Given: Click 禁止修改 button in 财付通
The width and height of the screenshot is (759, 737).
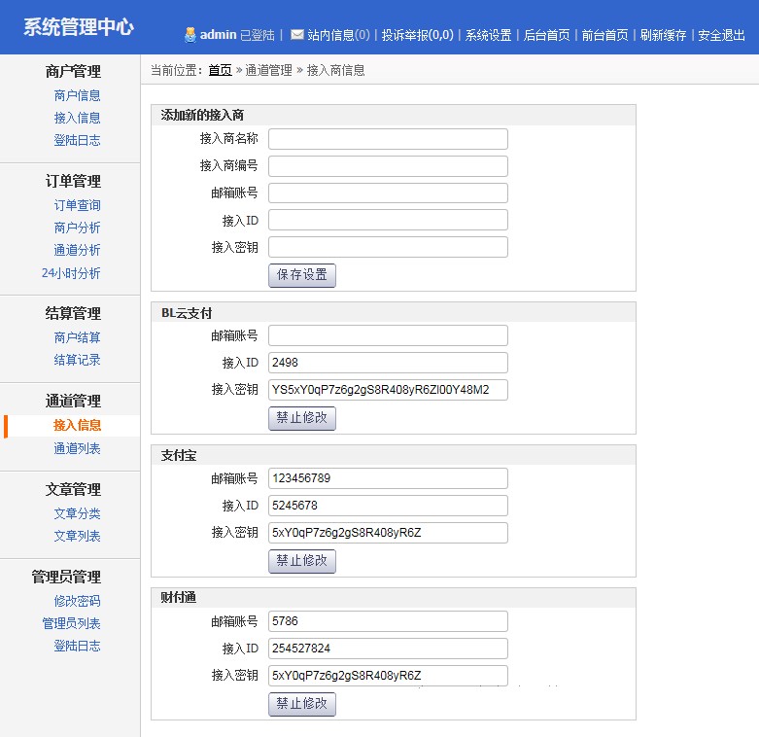Looking at the screenshot, I should (302, 704).
